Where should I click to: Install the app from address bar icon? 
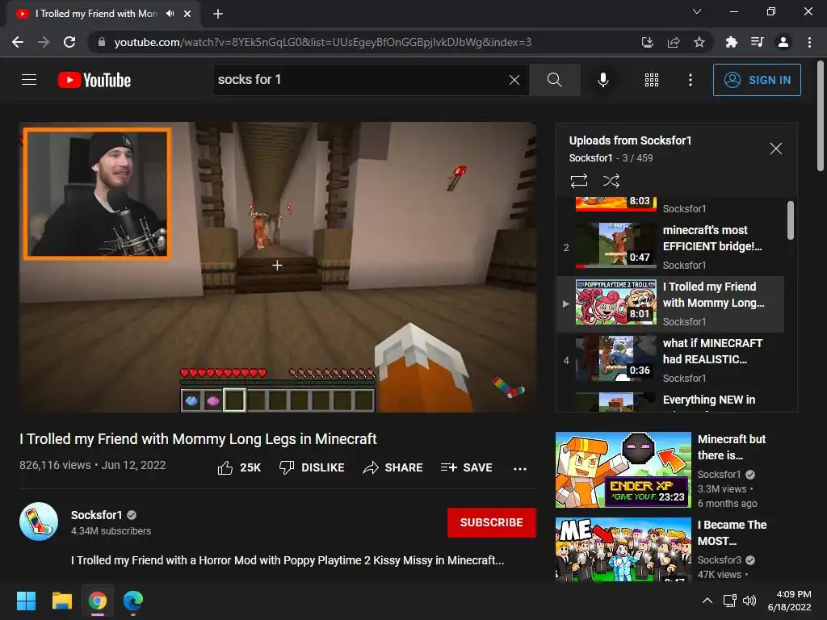pyautogui.click(x=647, y=42)
